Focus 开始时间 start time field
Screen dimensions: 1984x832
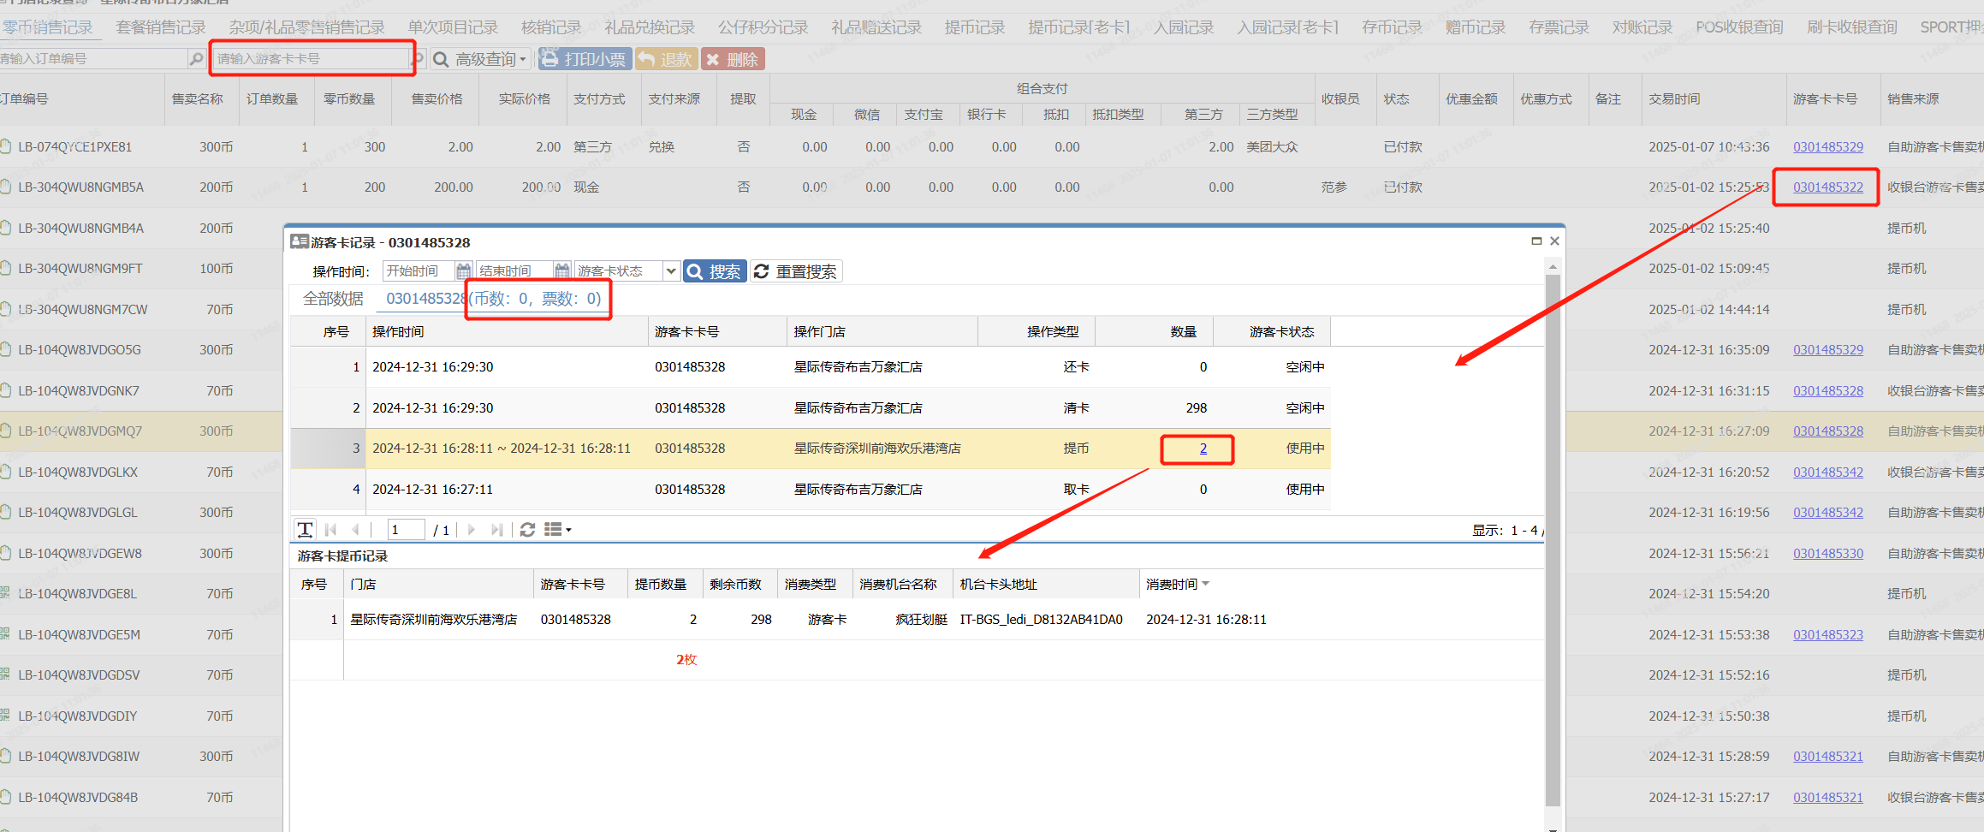click(x=419, y=271)
